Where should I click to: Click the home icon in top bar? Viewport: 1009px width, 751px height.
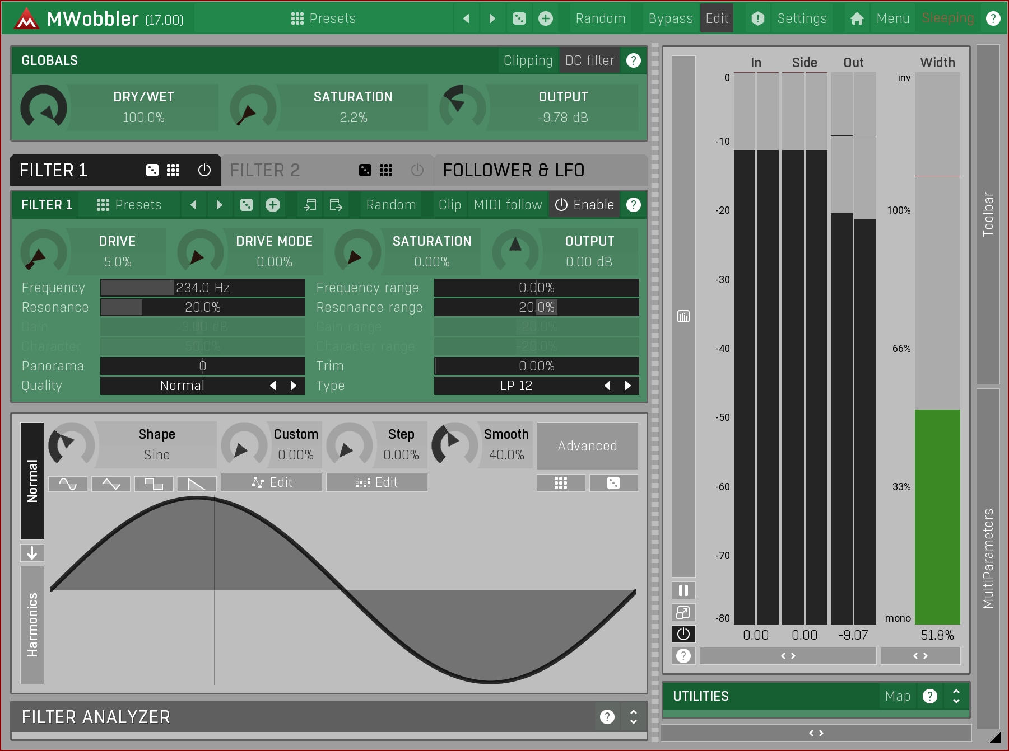(x=857, y=18)
